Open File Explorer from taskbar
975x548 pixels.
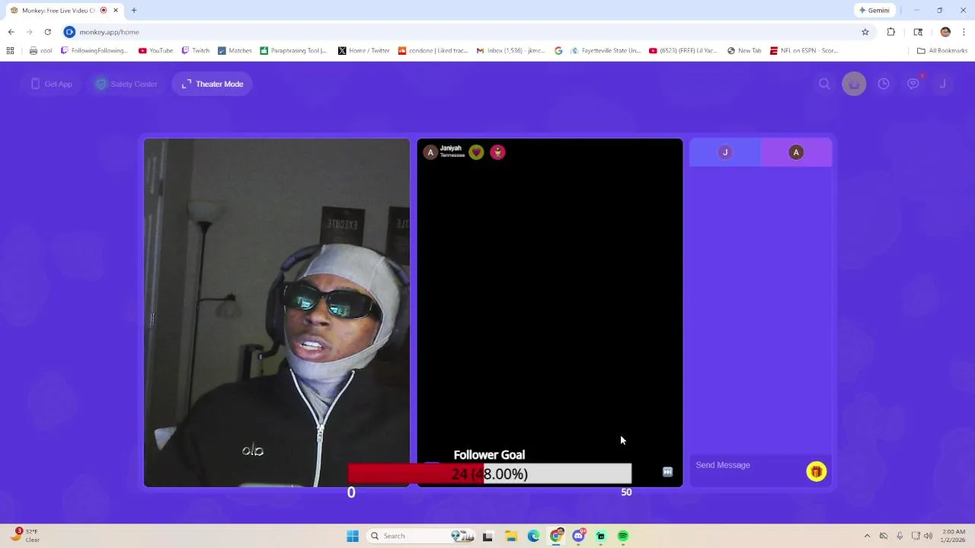pos(511,536)
